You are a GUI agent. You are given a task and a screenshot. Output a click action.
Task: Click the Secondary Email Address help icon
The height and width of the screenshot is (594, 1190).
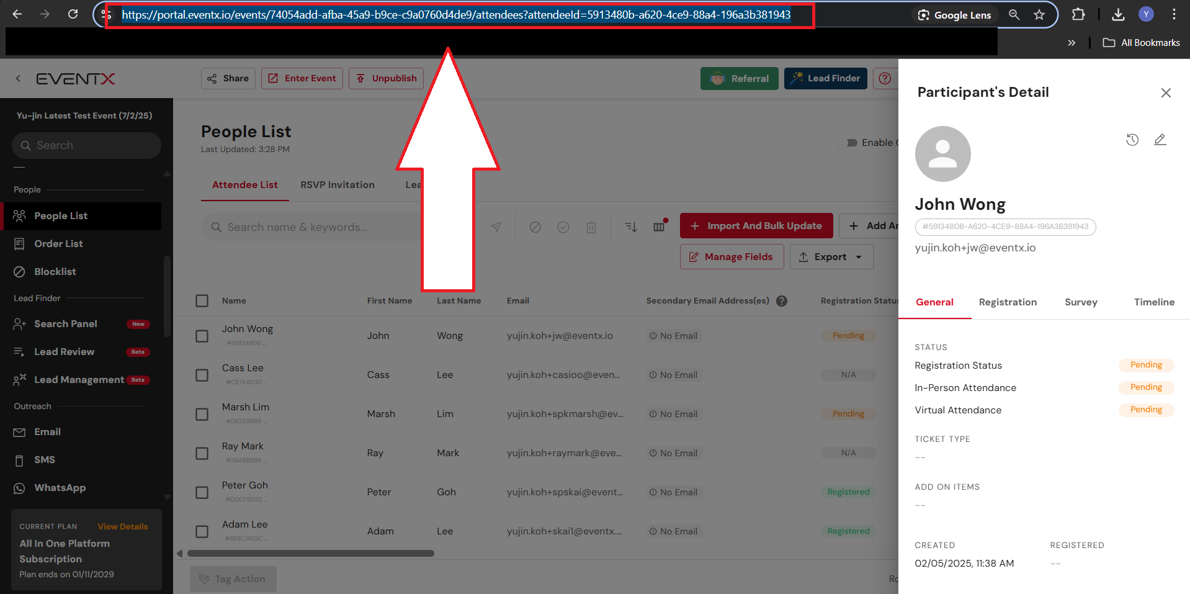(782, 301)
